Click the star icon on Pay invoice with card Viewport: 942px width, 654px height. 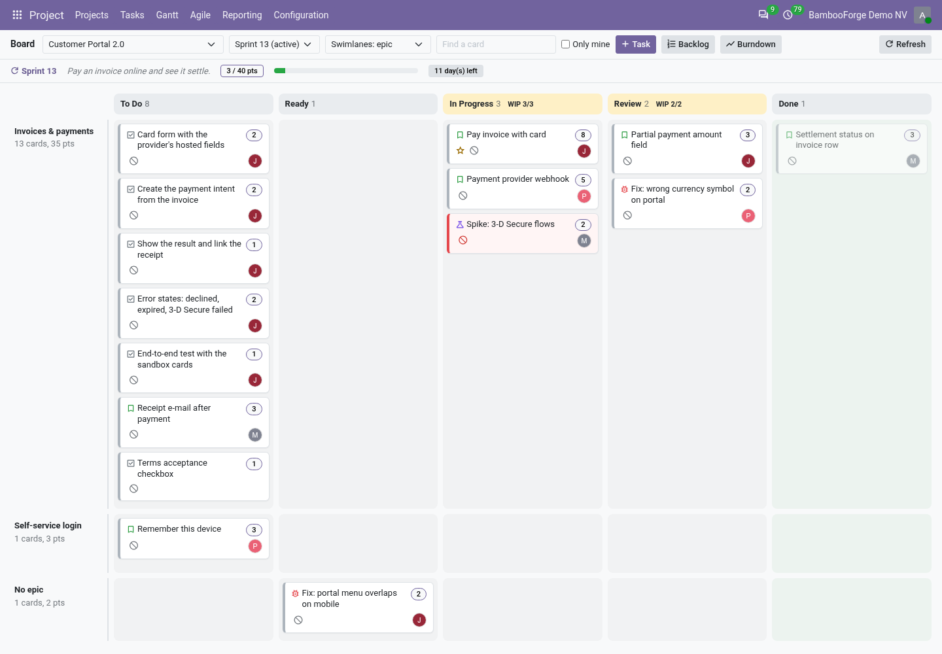click(461, 150)
